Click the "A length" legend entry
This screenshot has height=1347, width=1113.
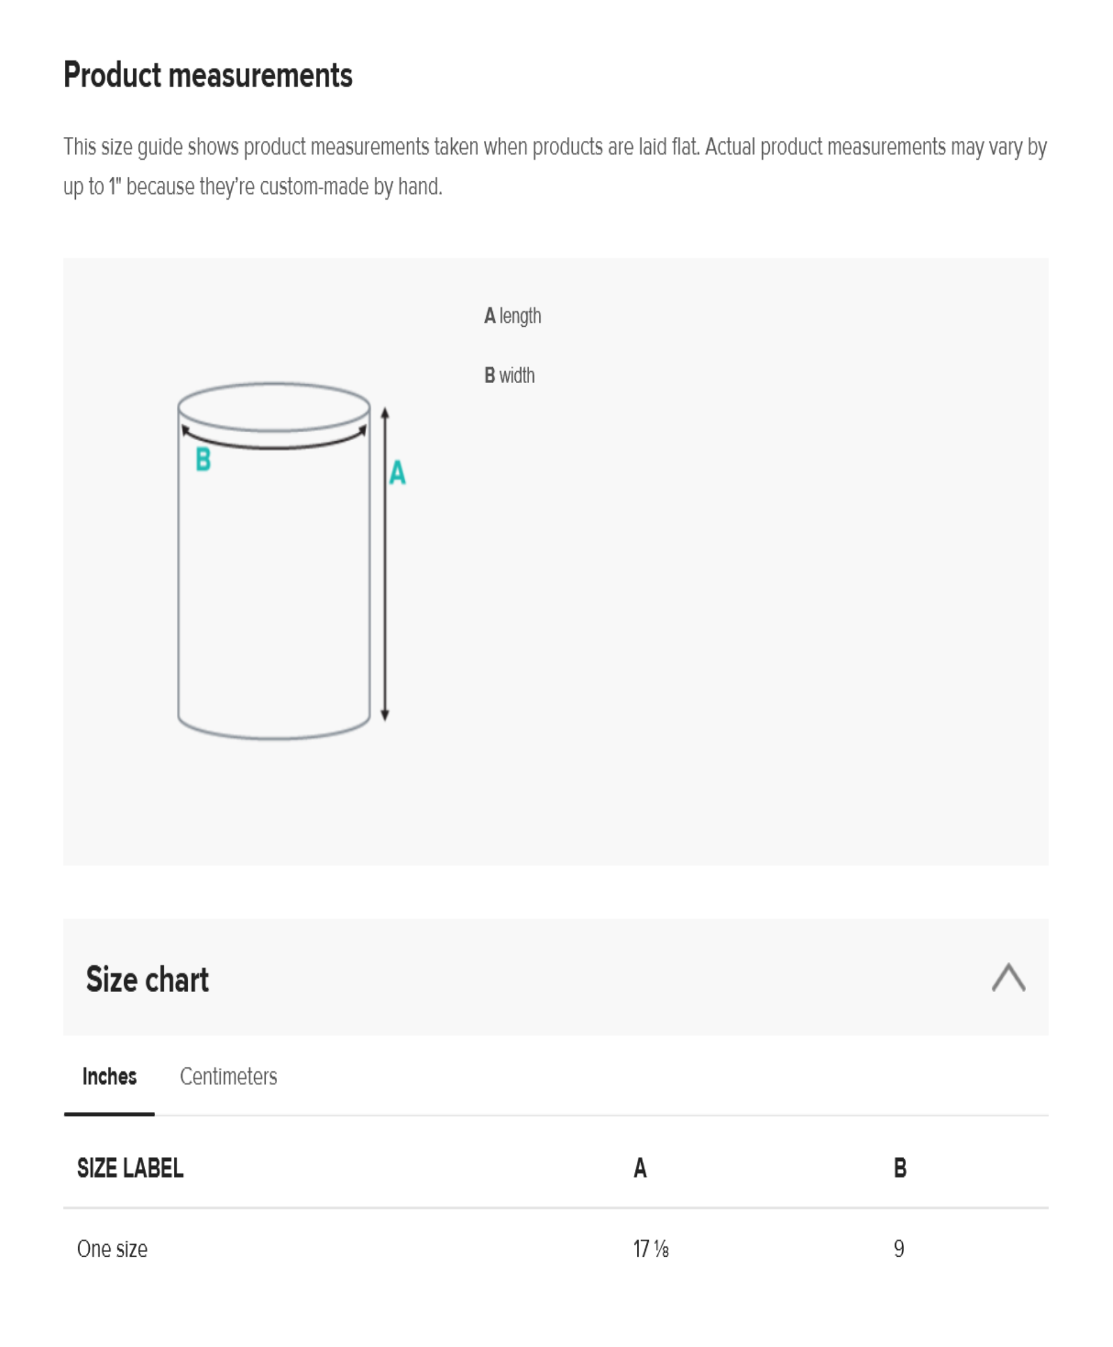tap(513, 316)
